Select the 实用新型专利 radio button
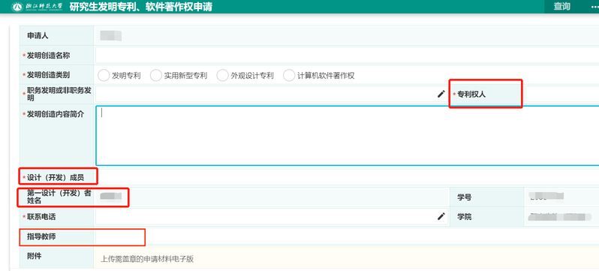 pyautogui.click(x=156, y=75)
